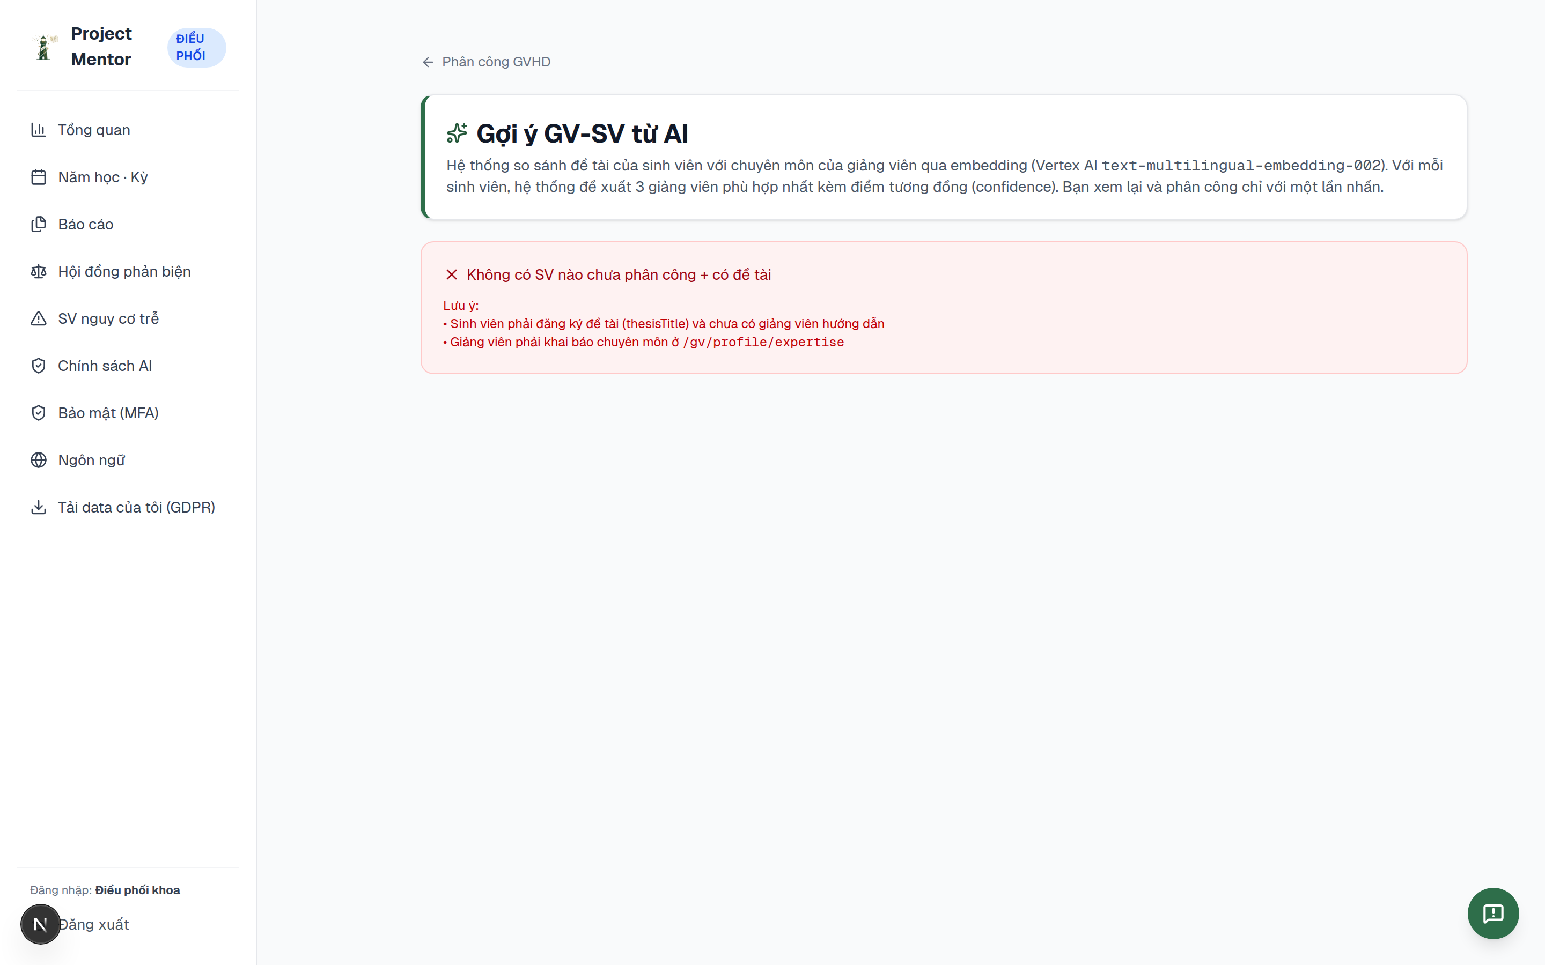Click the Tải data download icon
Image resolution: width=1545 pixels, height=965 pixels.
(x=38, y=507)
